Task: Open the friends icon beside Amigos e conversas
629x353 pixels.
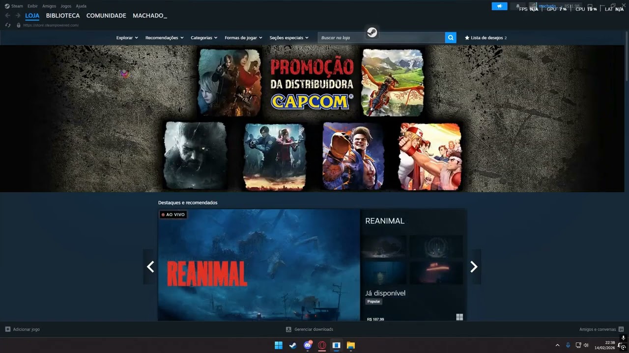Action: pos(621,329)
